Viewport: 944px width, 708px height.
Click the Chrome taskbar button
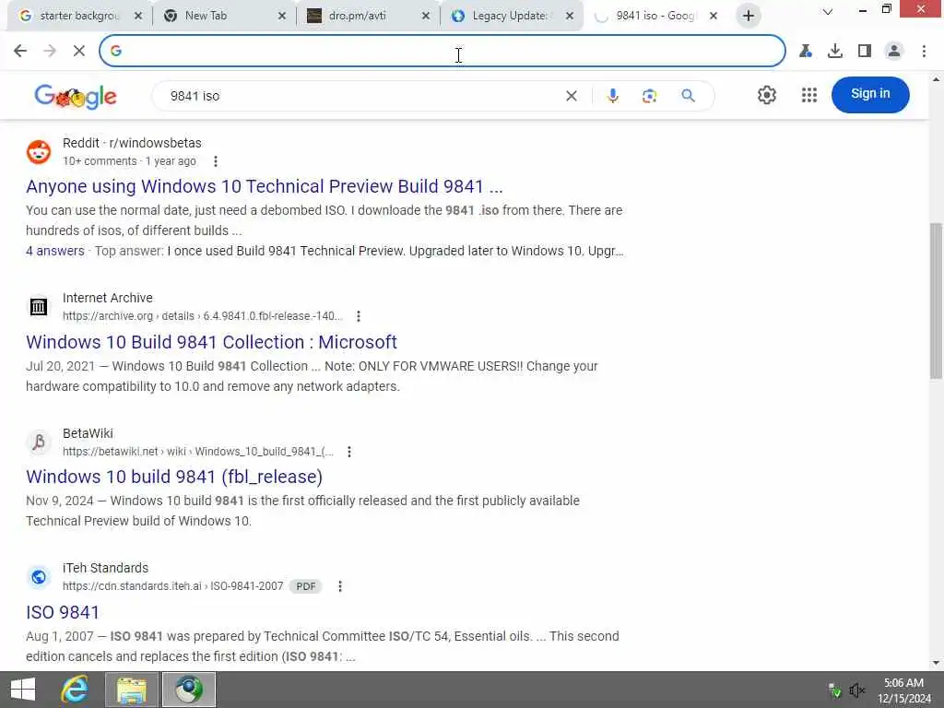coord(189,690)
